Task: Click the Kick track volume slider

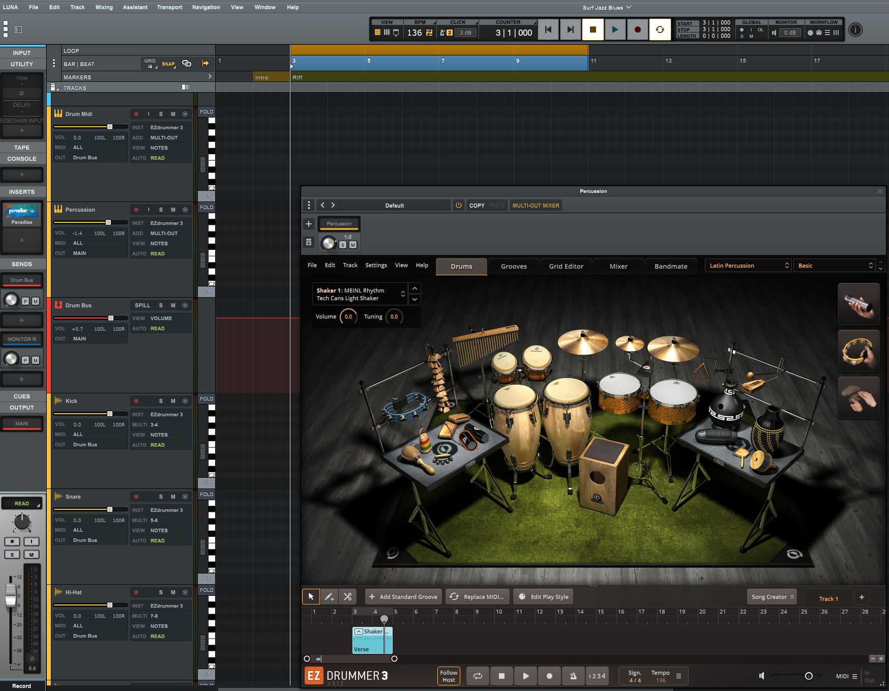Action: click(x=110, y=414)
